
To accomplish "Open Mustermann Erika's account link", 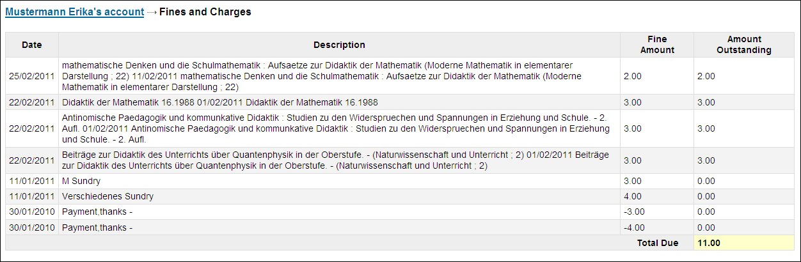I will point(74,12).
